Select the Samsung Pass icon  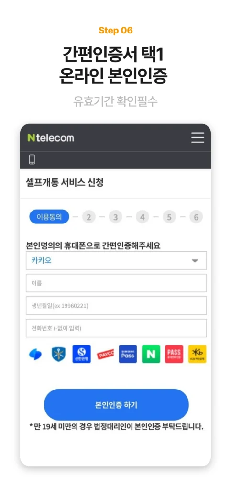(x=128, y=354)
